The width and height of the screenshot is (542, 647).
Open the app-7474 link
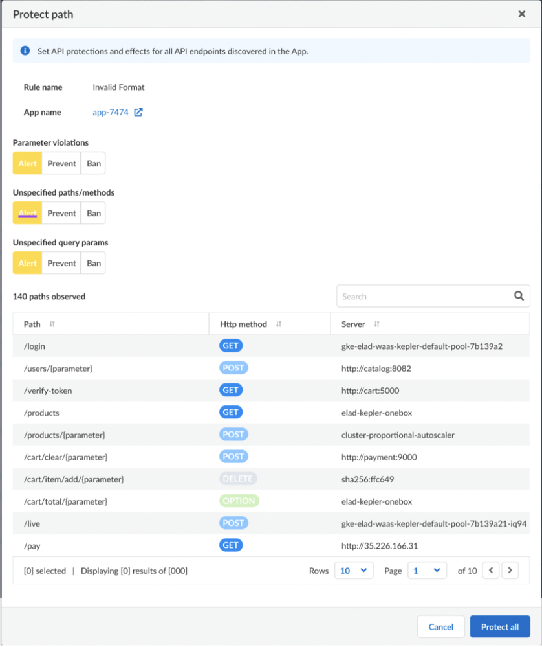coord(111,112)
